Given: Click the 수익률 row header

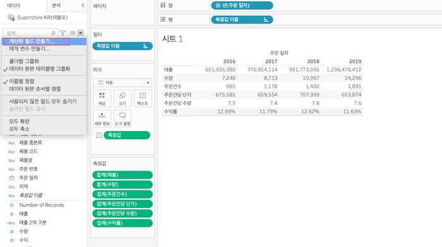Looking at the screenshot, I should (x=170, y=112).
